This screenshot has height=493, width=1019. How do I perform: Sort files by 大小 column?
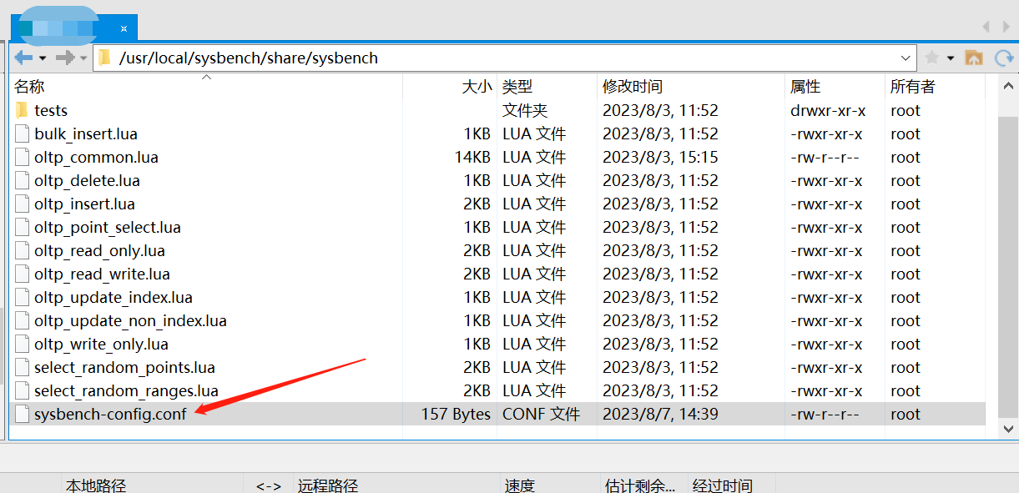tap(477, 86)
